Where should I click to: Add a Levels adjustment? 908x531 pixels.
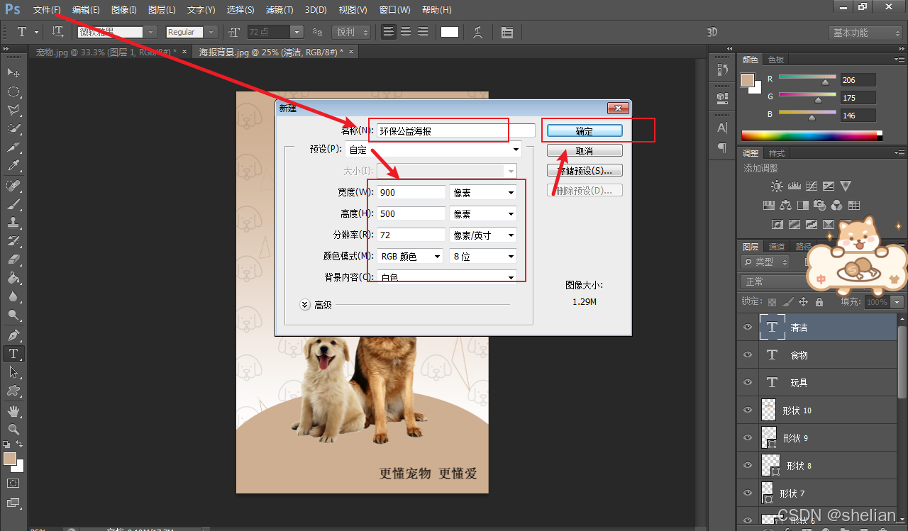coord(794,186)
